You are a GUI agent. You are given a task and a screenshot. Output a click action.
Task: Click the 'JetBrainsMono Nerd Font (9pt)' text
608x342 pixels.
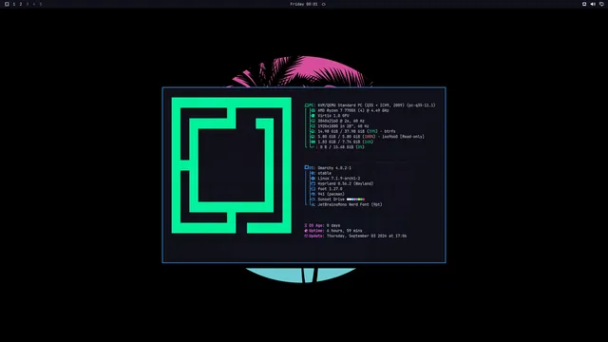(x=351, y=204)
